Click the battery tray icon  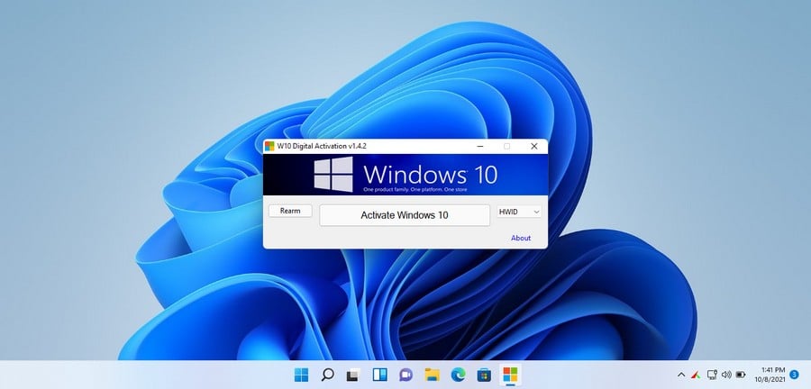(x=741, y=375)
